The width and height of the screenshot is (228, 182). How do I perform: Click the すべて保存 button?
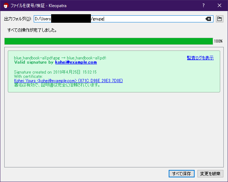click(181, 174)
